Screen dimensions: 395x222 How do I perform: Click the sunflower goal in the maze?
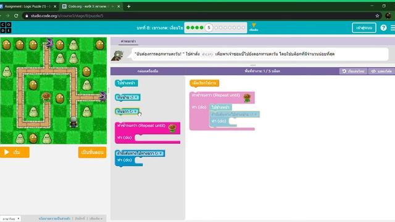point(46,96)
